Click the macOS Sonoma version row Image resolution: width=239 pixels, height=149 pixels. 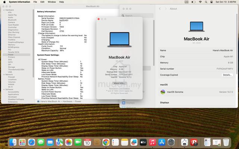click(x=196, y=92)
